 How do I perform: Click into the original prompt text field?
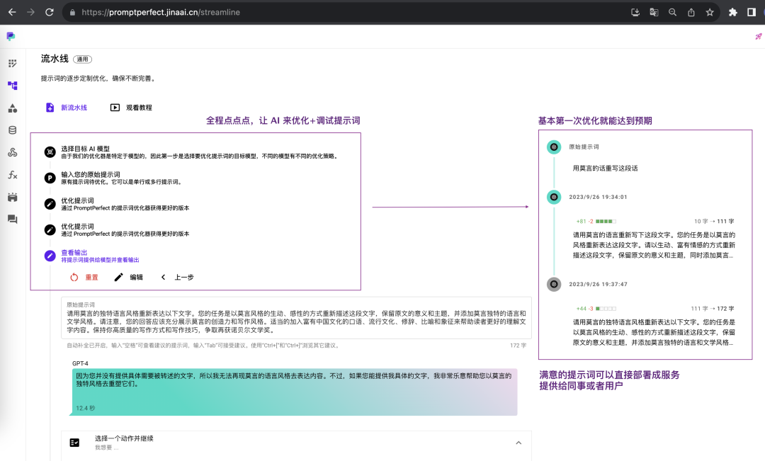[x=296, y=321]
